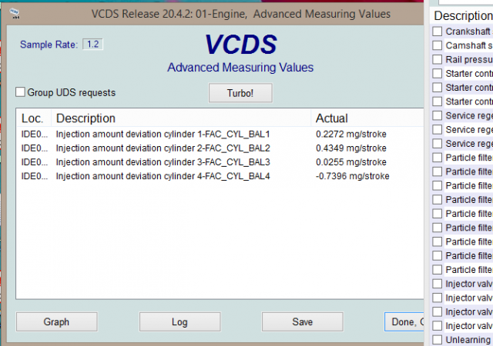Select the cylinder 1 injection deviation row
This screenshot has width=493, height=346.
click(163, 134)
